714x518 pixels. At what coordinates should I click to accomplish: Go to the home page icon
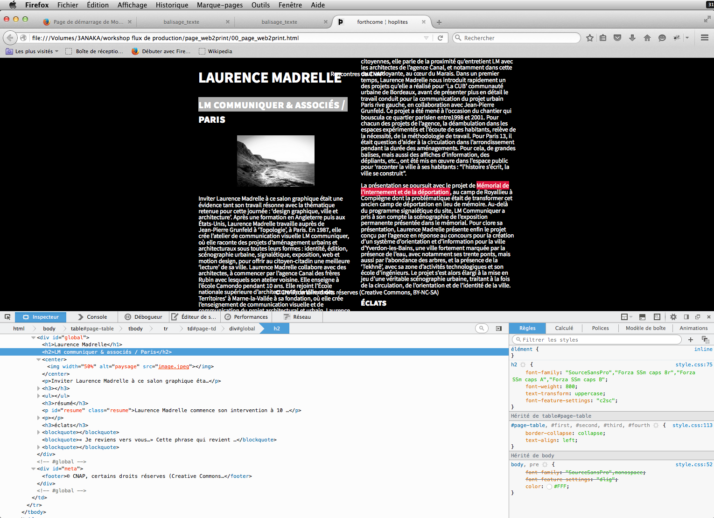pyautogui.click(x=647, y=38)
